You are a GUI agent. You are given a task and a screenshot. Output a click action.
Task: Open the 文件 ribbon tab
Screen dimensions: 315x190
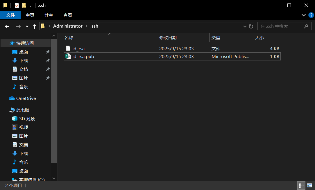click(10, 15)
